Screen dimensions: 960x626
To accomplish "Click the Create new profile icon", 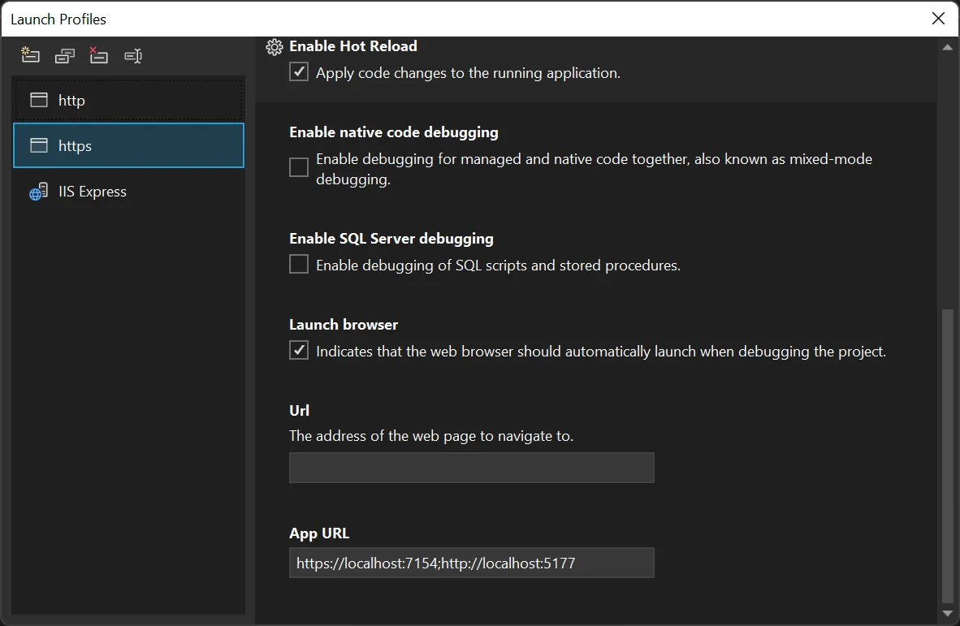I will [31, 55].
